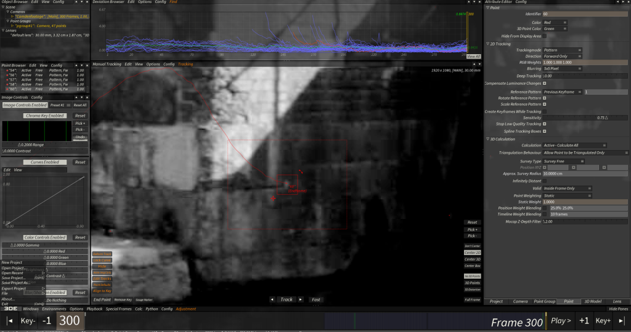Select Save Project As... from the menu

(x=15, y=283)
